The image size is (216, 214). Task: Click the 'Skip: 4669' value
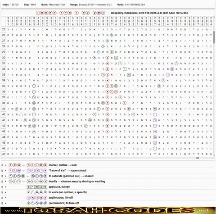pos(33,5)
